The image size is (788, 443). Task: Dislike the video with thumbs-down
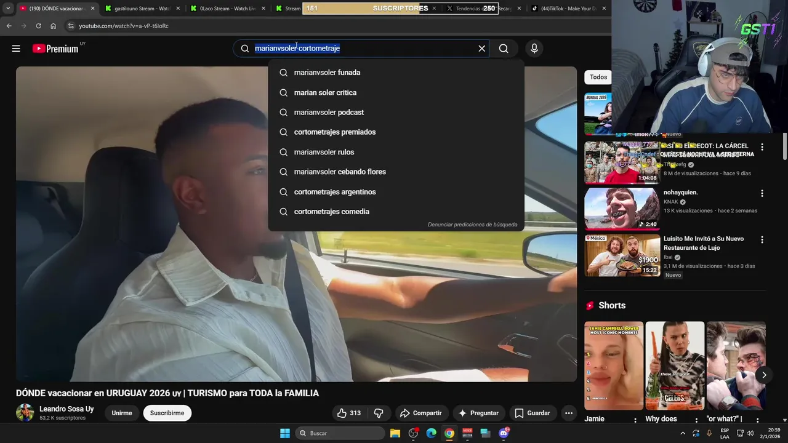pyautogui.click(x=379, y=413)
